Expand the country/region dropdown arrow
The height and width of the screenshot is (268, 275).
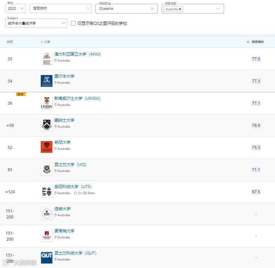[218, 9]
